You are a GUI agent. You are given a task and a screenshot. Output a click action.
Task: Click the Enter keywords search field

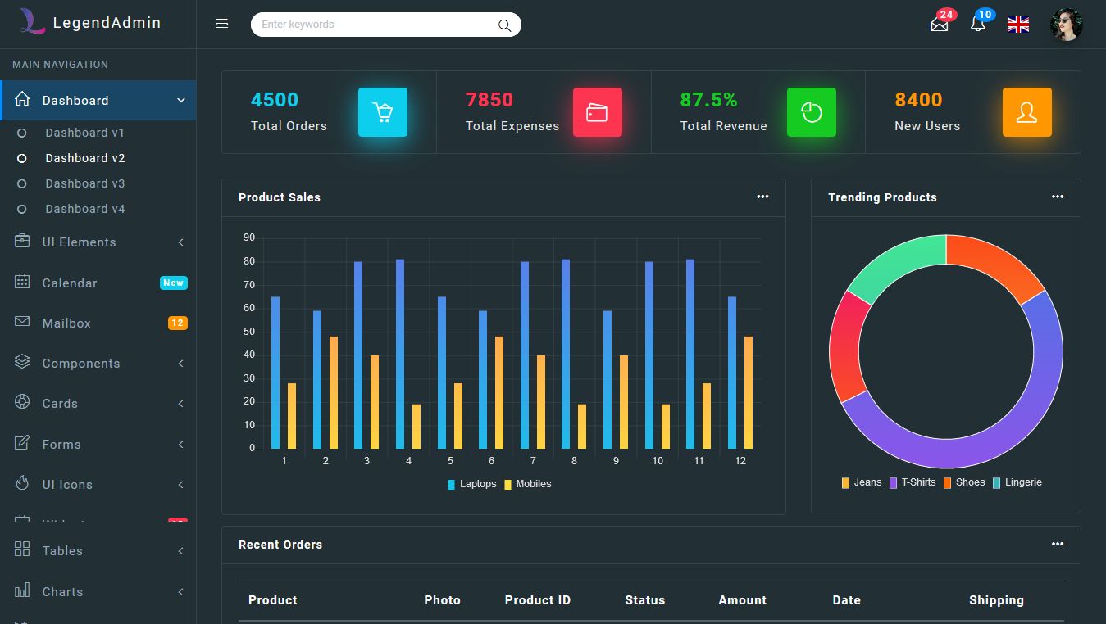373,25
